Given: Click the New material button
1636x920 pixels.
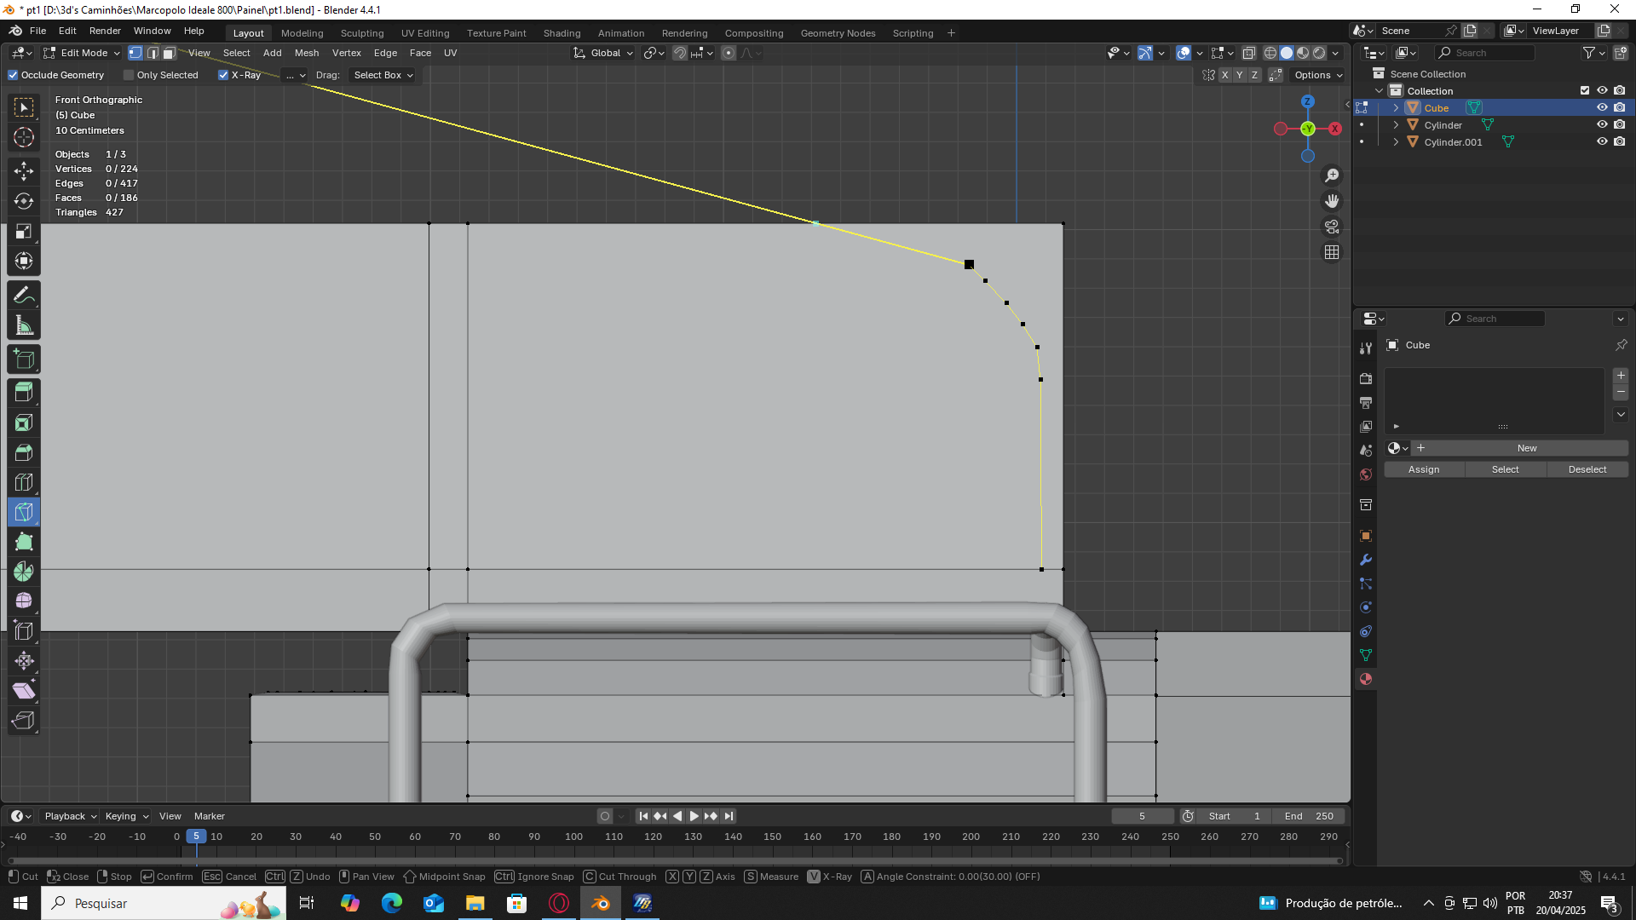Looking at the screenshot, I should [1526, 448].
